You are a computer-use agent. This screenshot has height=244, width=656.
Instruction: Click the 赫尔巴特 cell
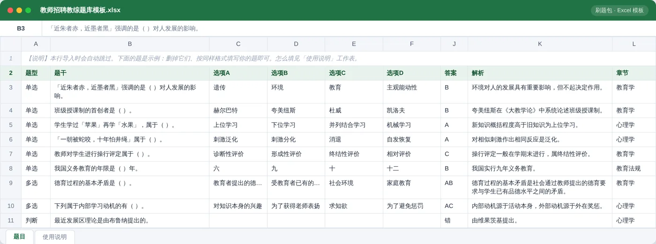click(x=238, y=111)
